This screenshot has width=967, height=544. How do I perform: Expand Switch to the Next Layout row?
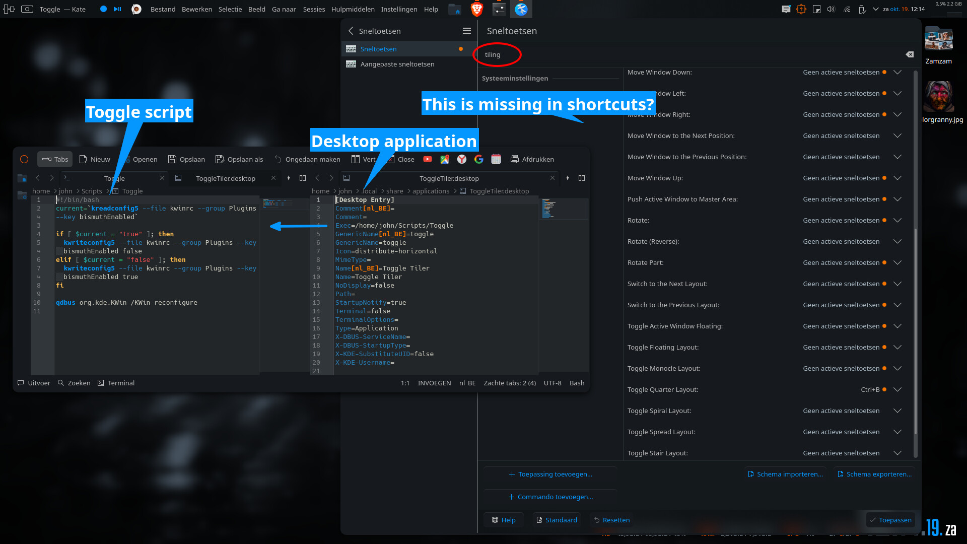897,284
